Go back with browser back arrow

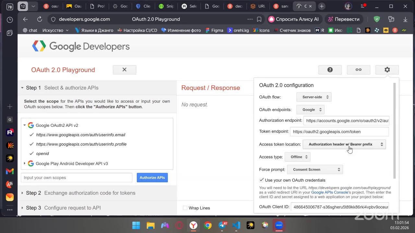25,19
